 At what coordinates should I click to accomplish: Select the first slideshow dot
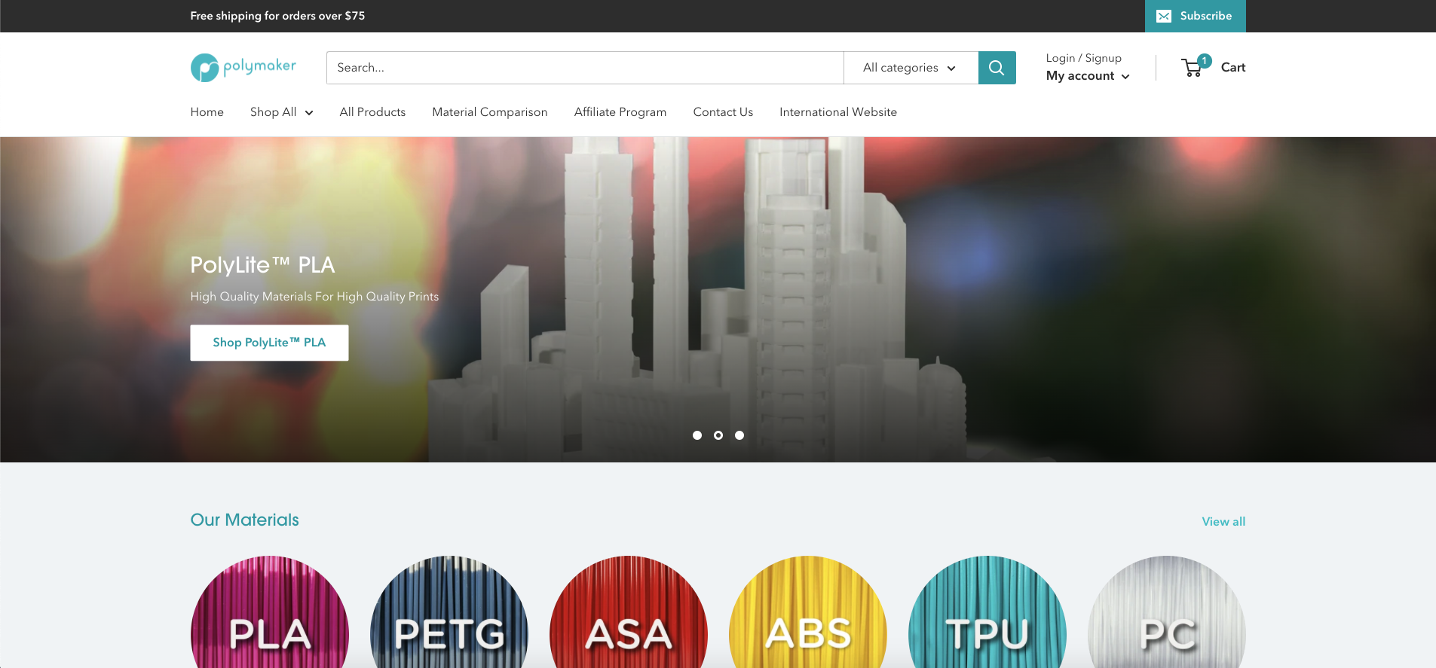tap(697, 435)
